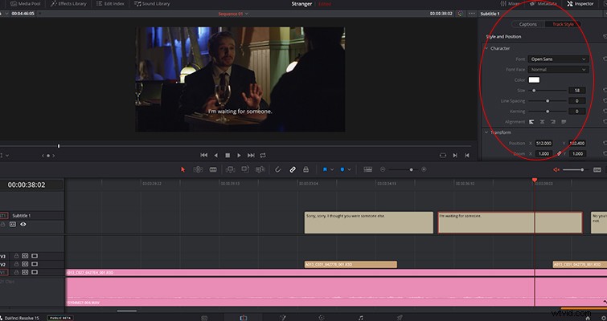This screenshot has width=607, height=321.
Task: Stop playback with the stop button
Action: [x=228, y=156]
